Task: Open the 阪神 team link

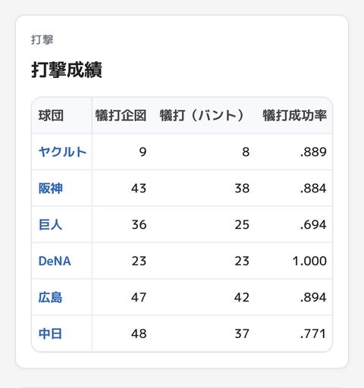Action: click(51, 189)
